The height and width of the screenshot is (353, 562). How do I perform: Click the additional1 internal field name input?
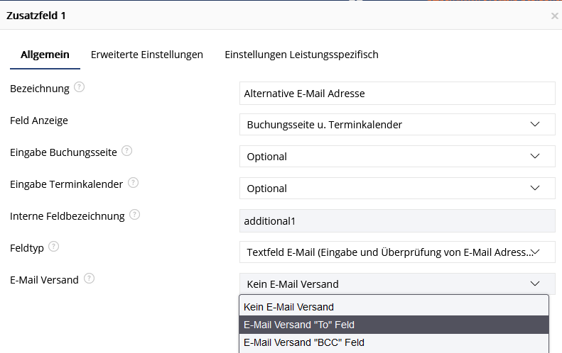coord(397,221)
